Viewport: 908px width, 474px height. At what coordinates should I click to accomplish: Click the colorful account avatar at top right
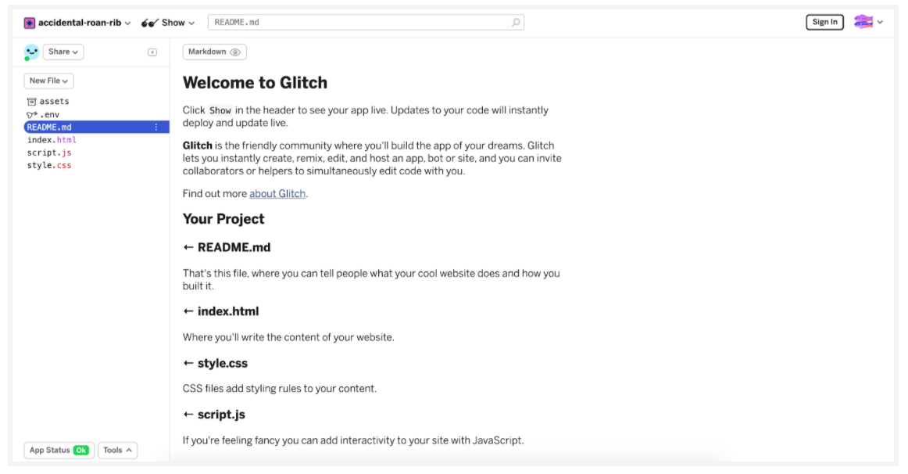[863, 22]
